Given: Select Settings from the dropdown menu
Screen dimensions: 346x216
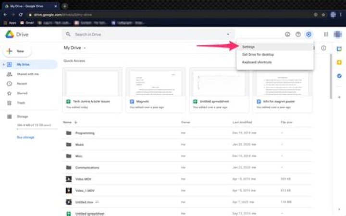Looking at the screenshot, I should (x=249, y=47).
